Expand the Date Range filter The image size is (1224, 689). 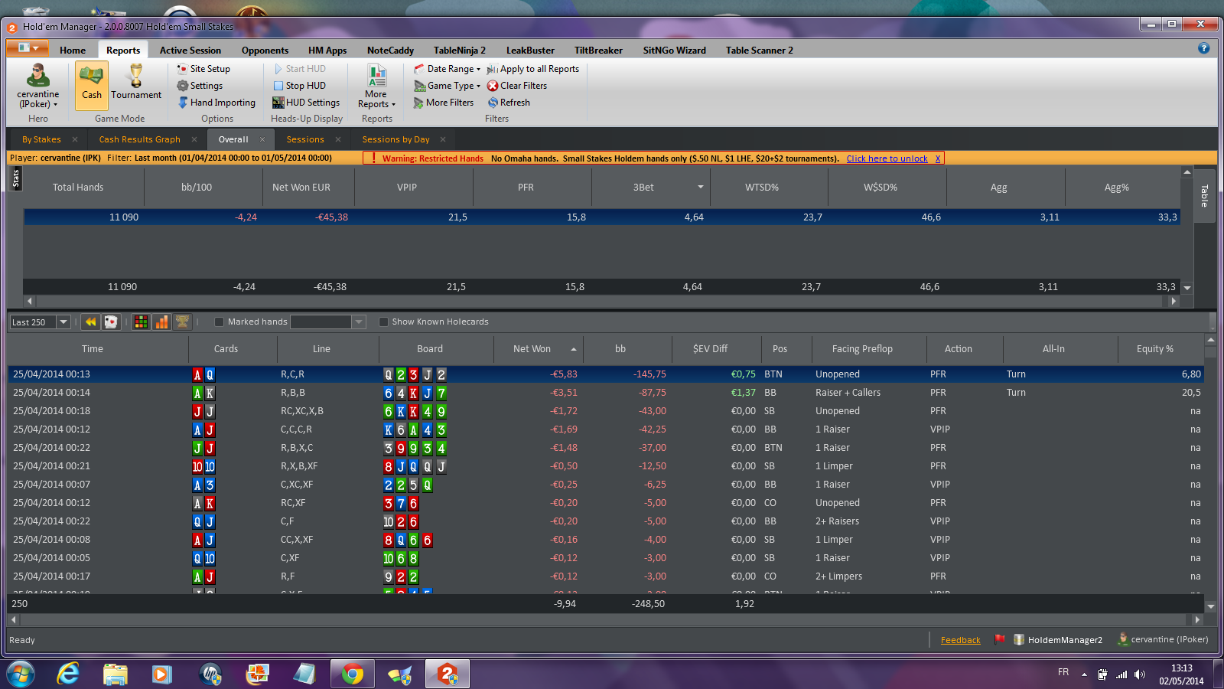coord(447,69)
